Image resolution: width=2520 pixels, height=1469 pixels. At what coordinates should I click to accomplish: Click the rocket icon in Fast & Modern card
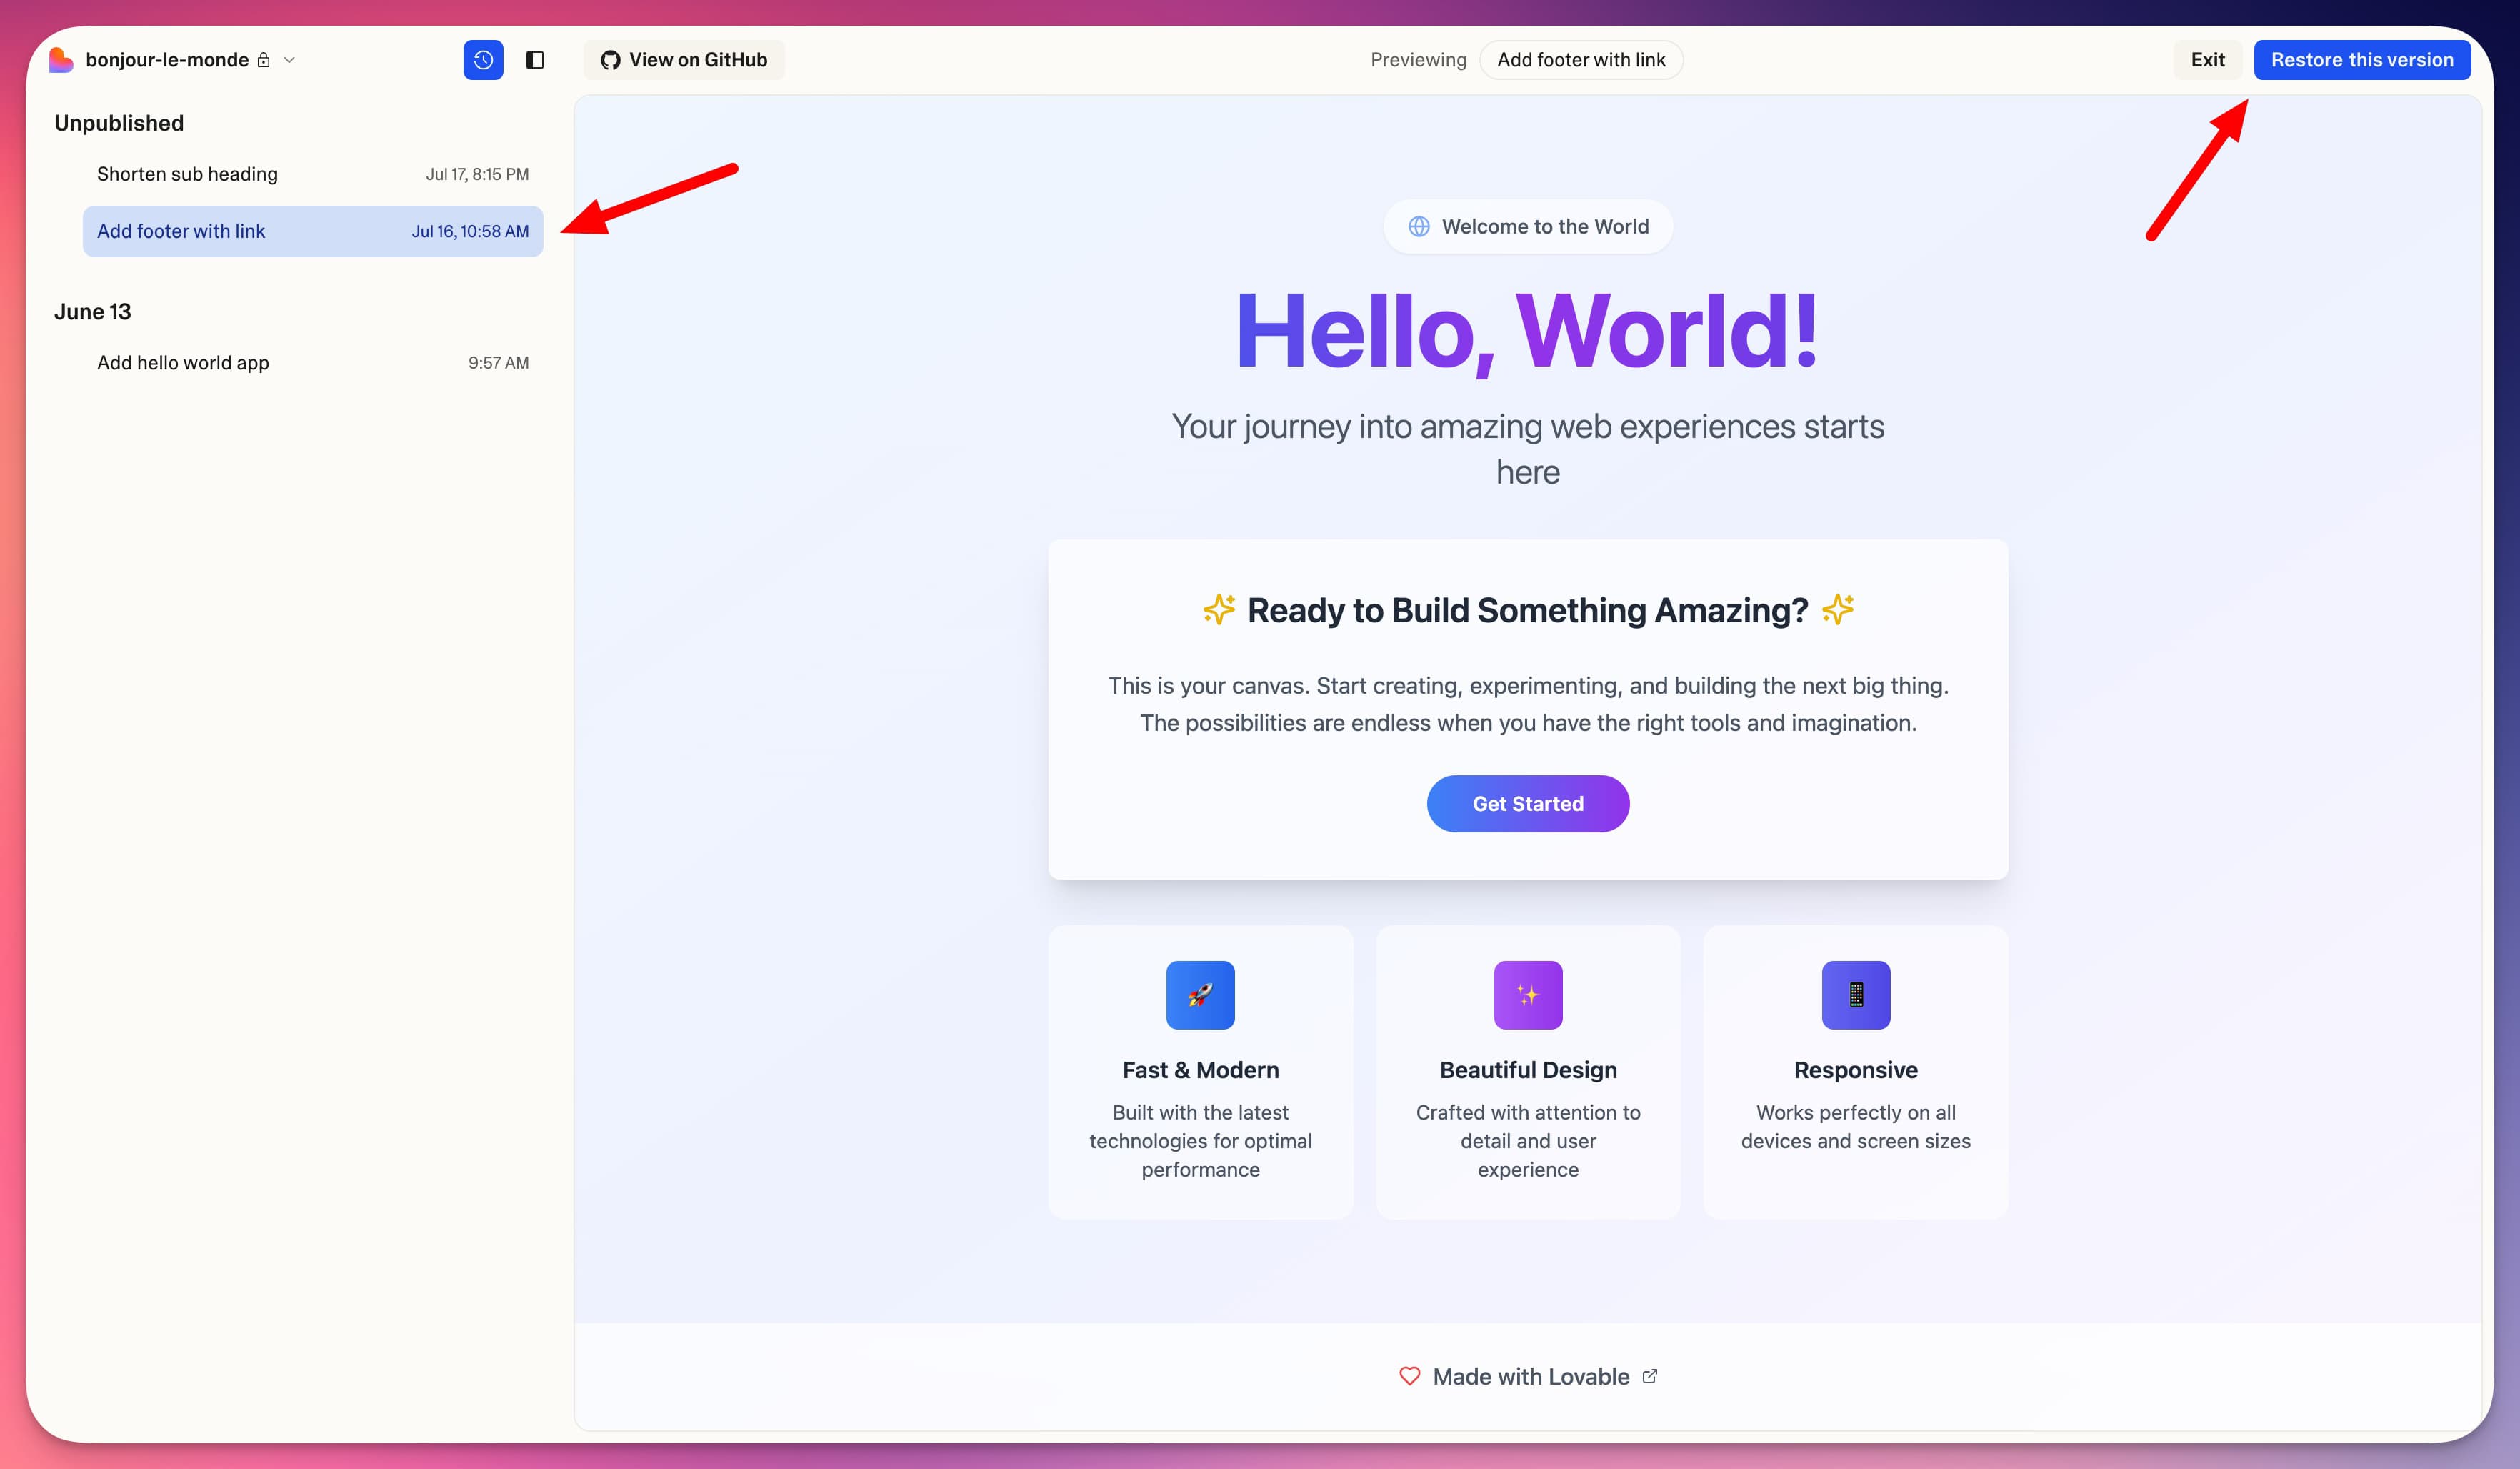(1200, 995)
